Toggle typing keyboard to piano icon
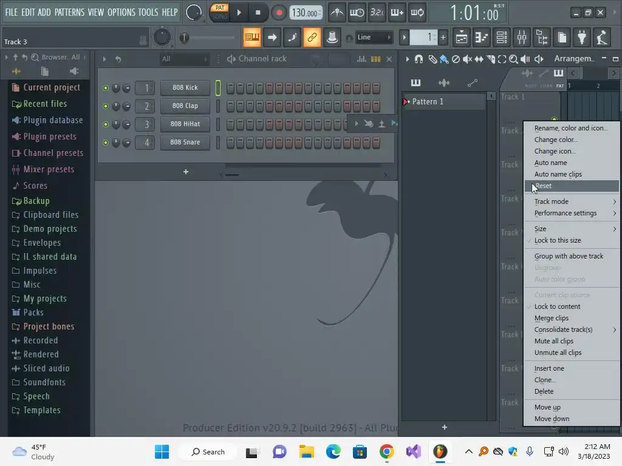622x466 pixels. tap(252, 37)
